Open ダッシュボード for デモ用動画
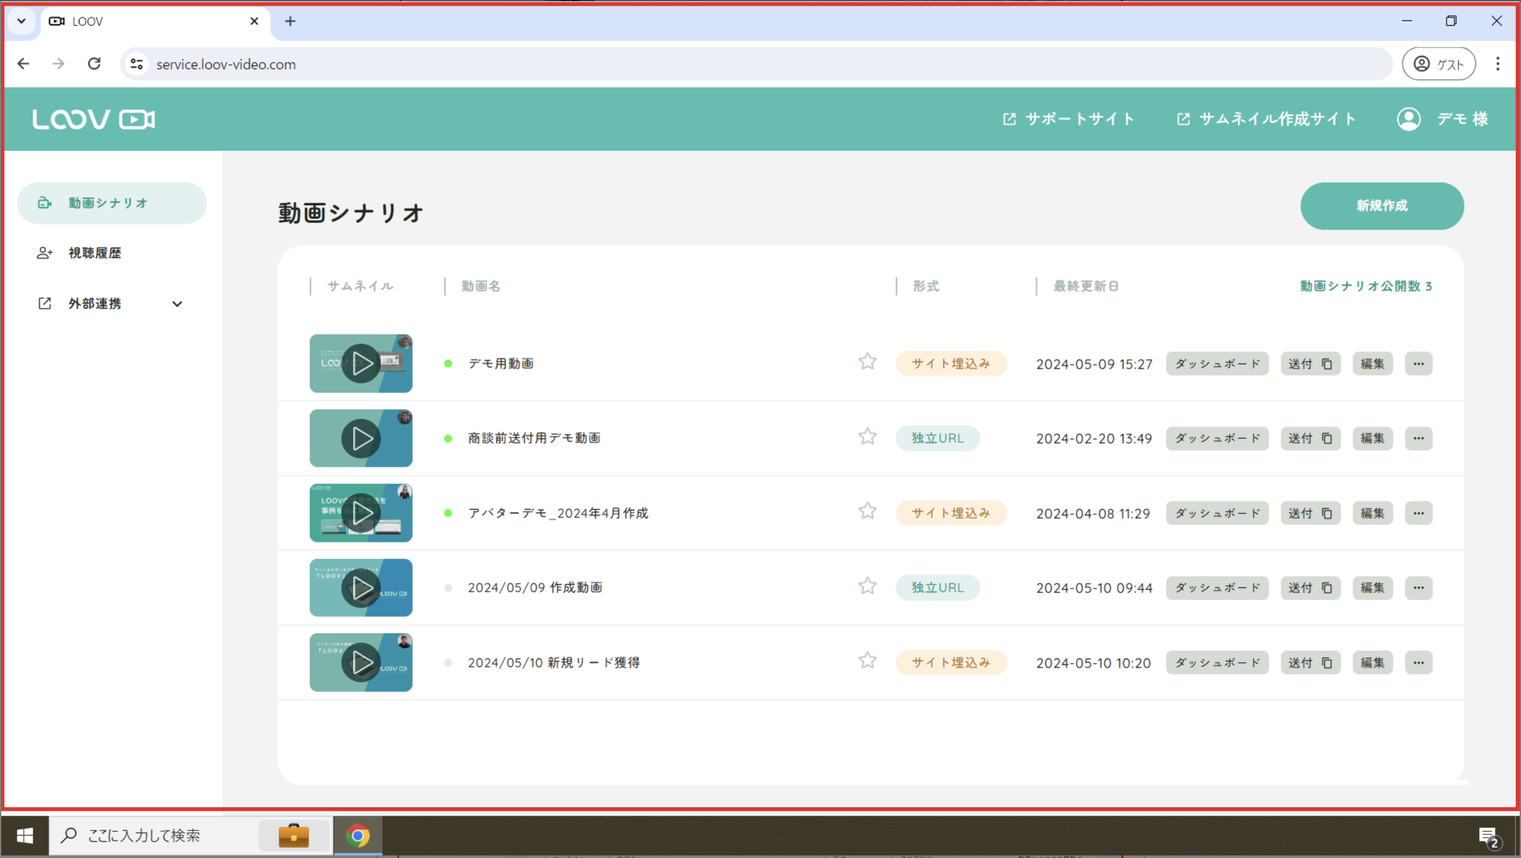 [x=1217, y=364]
